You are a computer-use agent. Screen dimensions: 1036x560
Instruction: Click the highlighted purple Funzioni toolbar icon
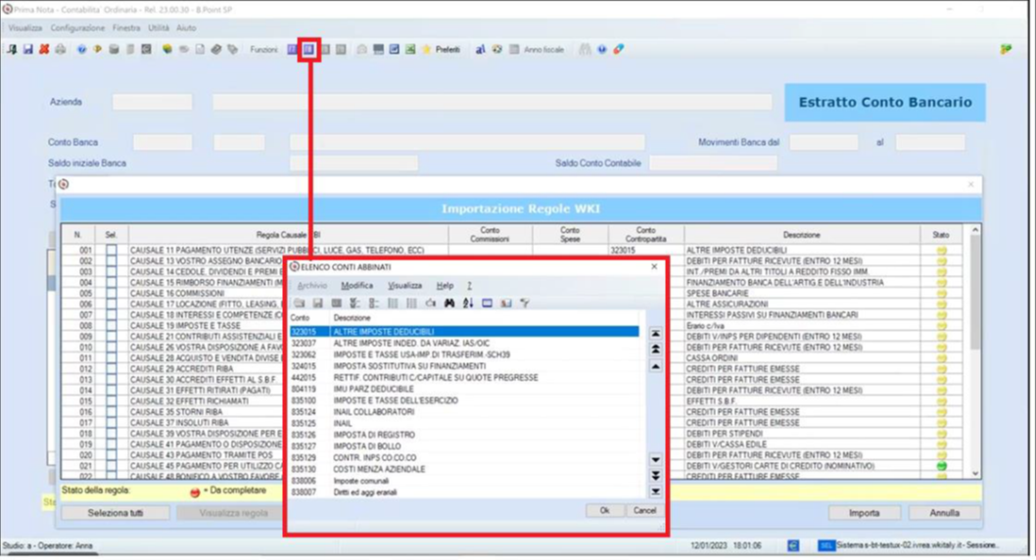click(308, 50)
